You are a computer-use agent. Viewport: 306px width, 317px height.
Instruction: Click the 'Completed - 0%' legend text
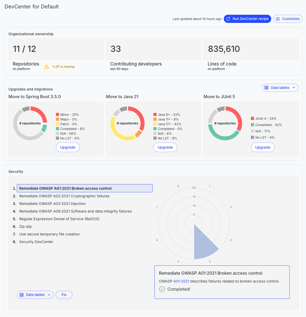(x=170, y=129)
